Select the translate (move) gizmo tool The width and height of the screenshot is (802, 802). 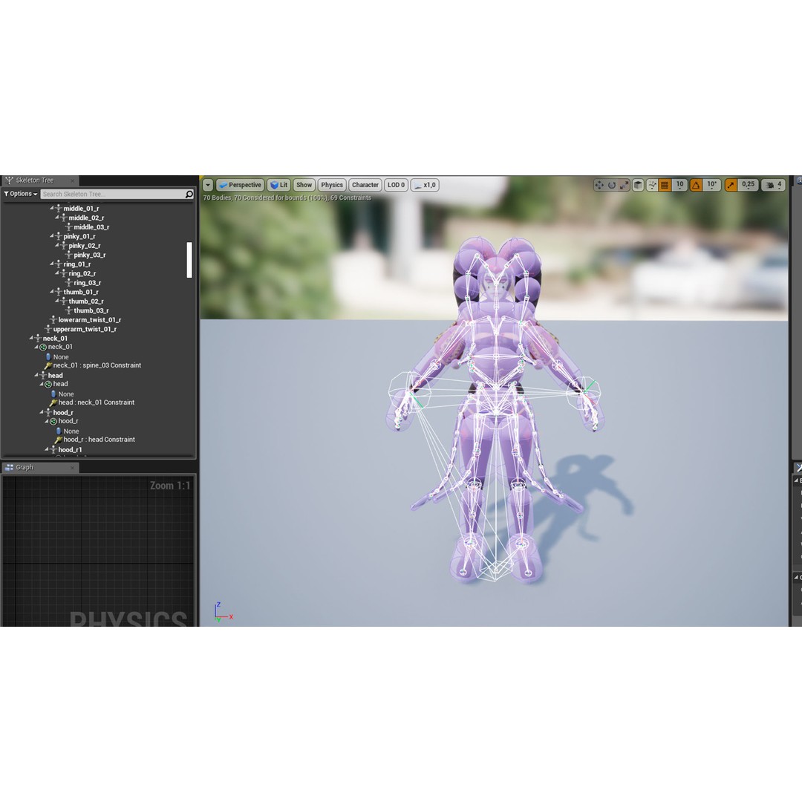pyautogui.click(x=599, y=185)
